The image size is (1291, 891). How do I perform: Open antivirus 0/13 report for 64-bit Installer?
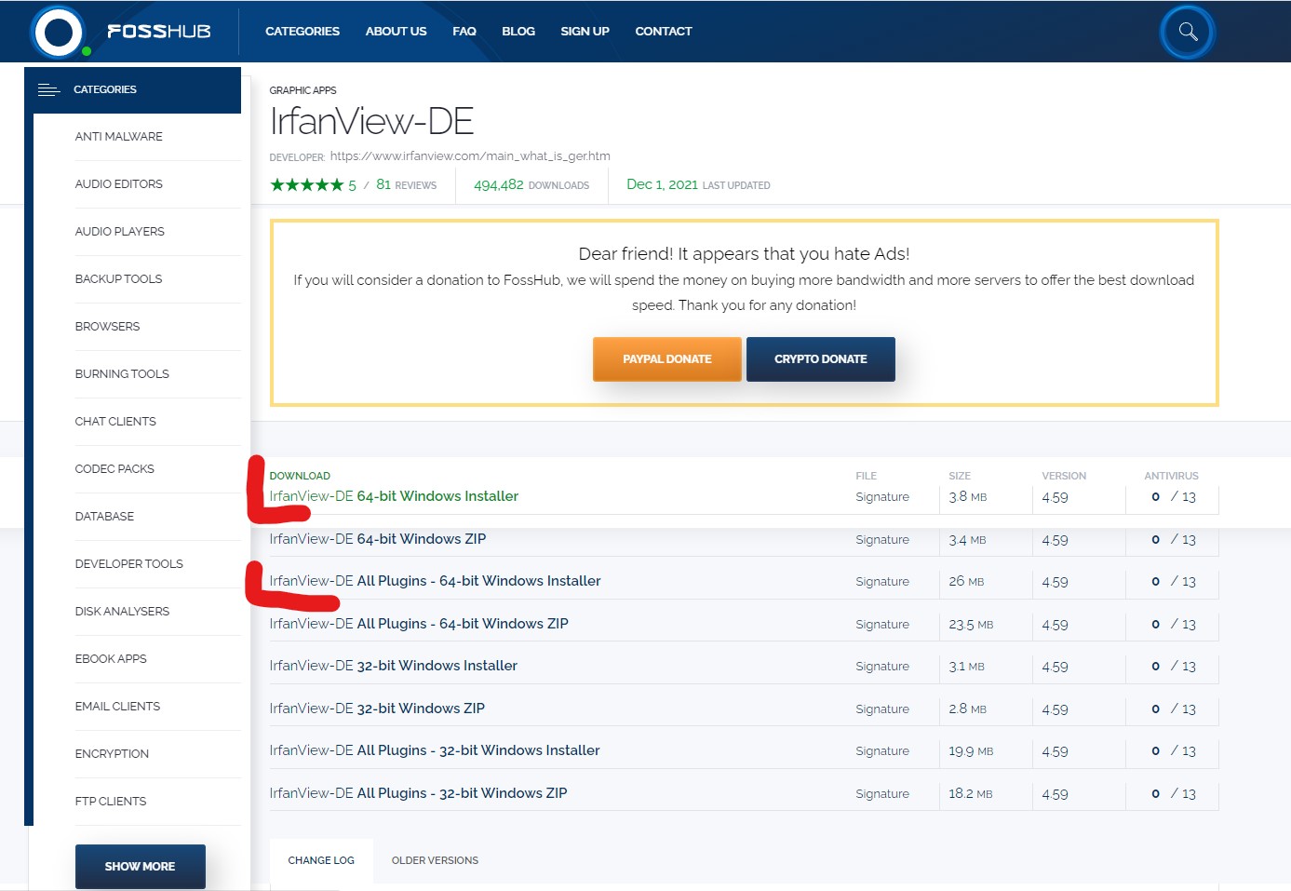coord(1173,497)
